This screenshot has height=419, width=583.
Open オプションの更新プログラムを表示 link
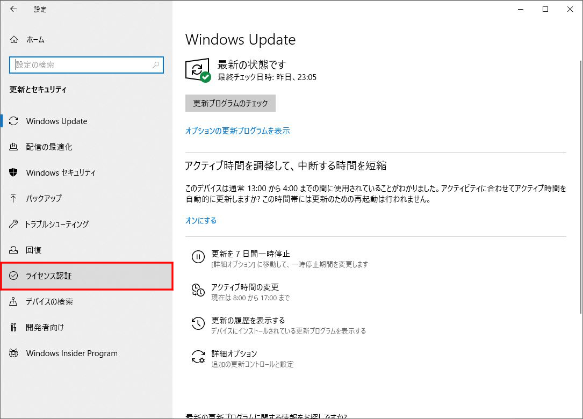pyautogui.click(x=237, y=131)
